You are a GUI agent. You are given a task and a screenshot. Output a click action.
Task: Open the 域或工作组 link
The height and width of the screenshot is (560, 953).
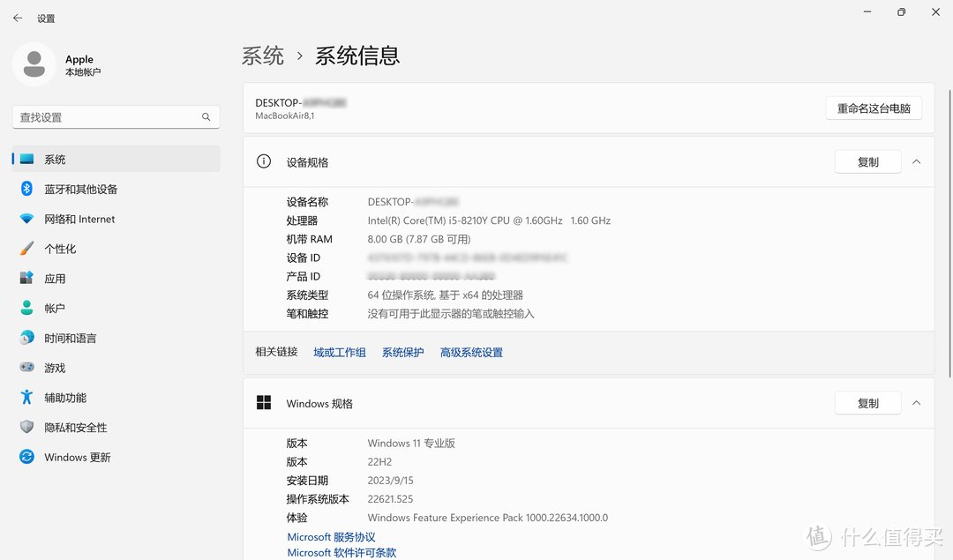click(340, 352)
